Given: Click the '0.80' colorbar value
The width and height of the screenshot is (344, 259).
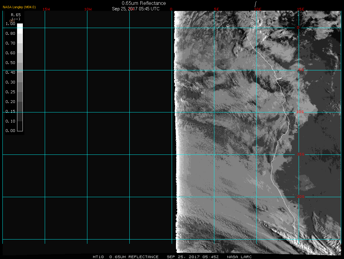Looking at the screenshot, I should (x=10, y=34).
